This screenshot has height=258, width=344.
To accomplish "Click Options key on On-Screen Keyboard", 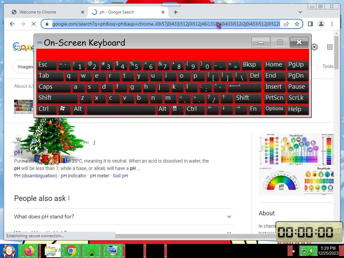I will coord(275,109).
